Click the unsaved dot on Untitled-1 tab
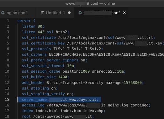 (x=69, y=13)
